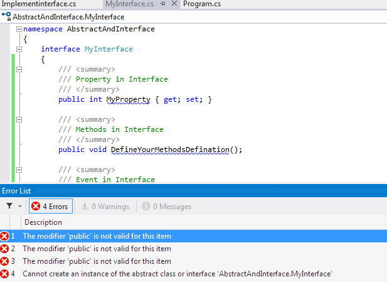Collapse the Event in Interface summary comment
The image size is (387, 282).
[x=19, y=170]
